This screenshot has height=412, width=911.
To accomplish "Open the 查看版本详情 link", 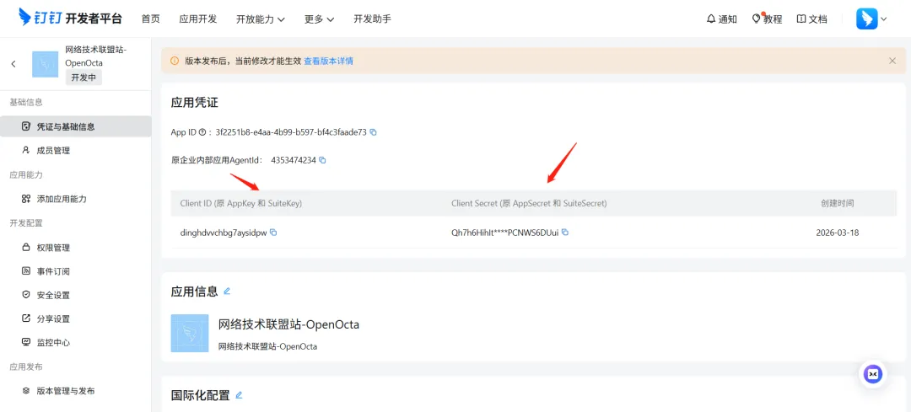I will pos(328,61).
